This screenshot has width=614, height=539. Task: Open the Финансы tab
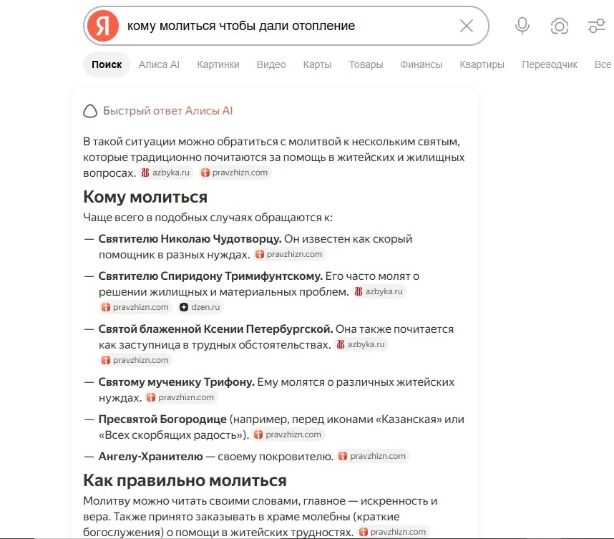pyautogui.click(x=421, y=64)
